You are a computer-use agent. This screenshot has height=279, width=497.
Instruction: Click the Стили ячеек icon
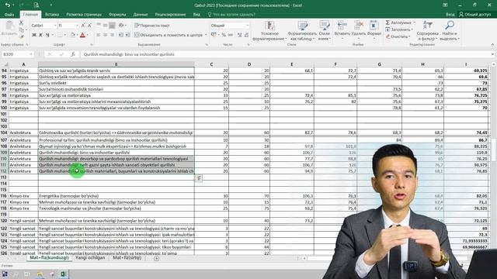click(x=325, y=26)
